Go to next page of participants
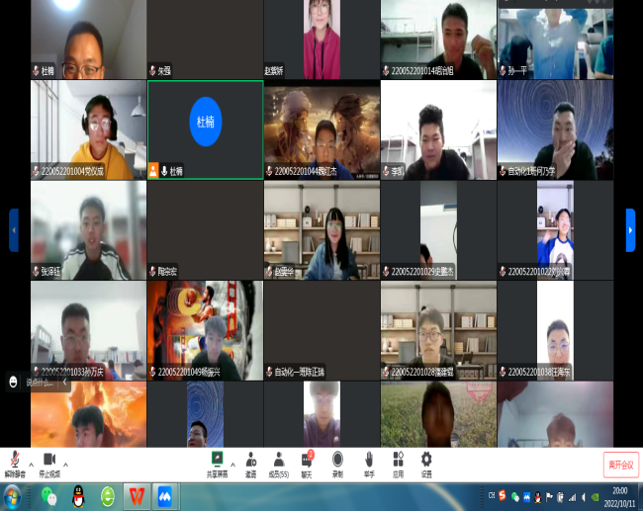This screenshot has height=511, width=643. 630,229
